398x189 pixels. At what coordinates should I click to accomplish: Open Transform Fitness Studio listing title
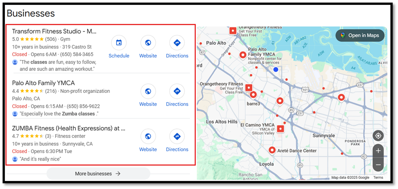(x=54, y=31)
